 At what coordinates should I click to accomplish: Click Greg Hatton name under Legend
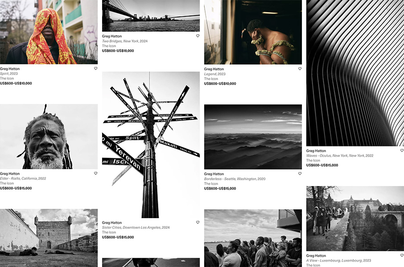[x=214, y=69]
